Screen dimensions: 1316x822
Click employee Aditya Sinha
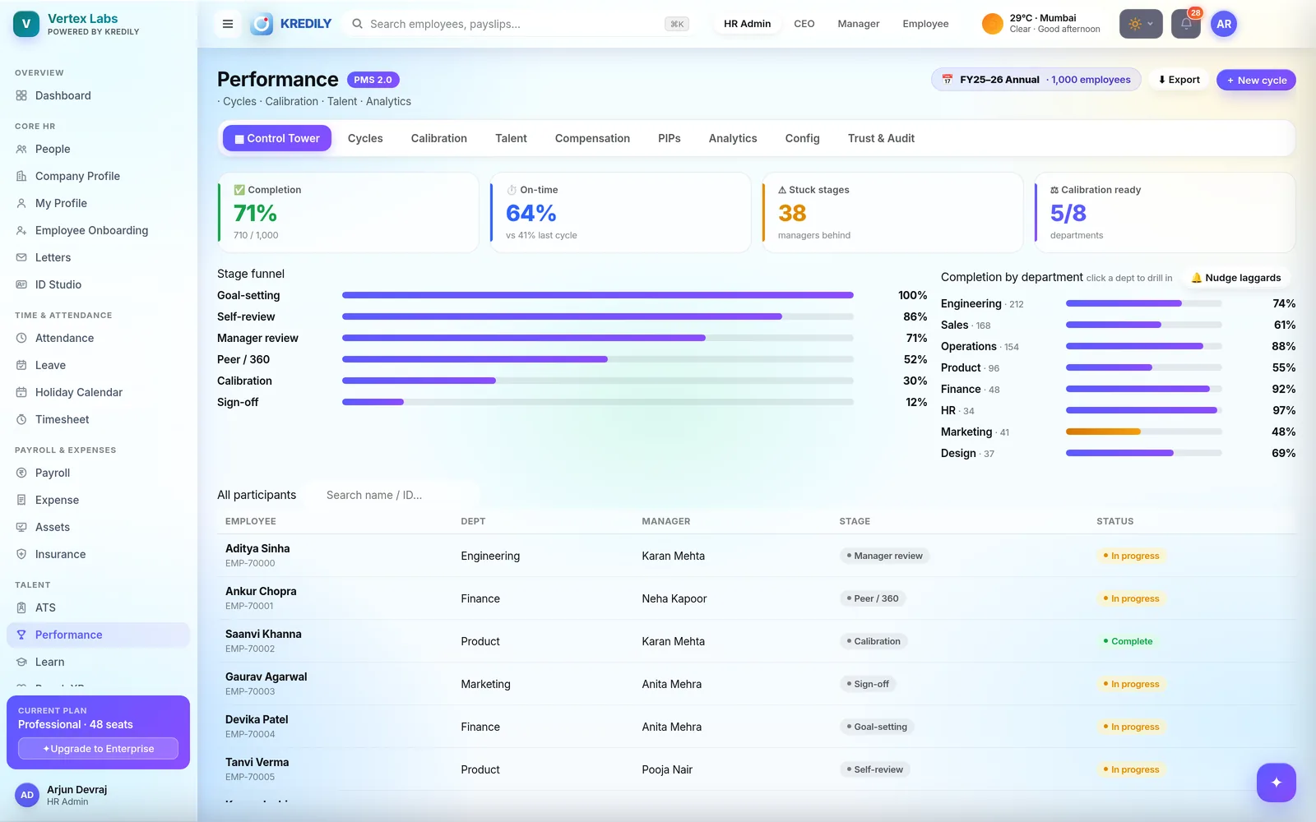[x=257, y=548]
